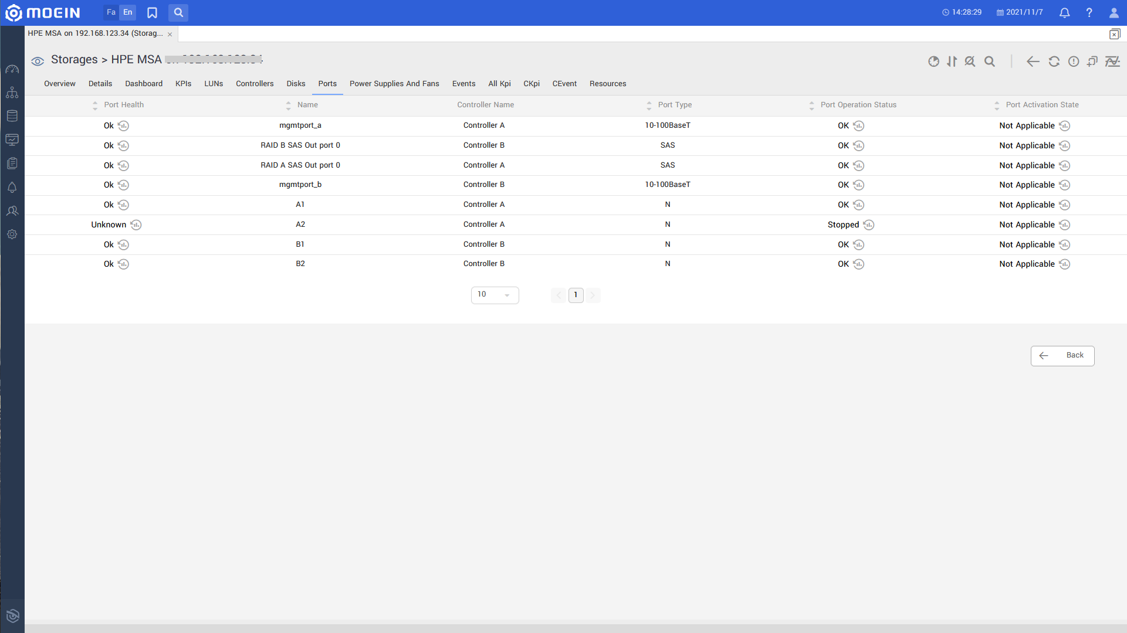This screenshot has width=1127, height=633.
Task: Click previous page arrow in pagination
Action: click(x=559, y=295)
